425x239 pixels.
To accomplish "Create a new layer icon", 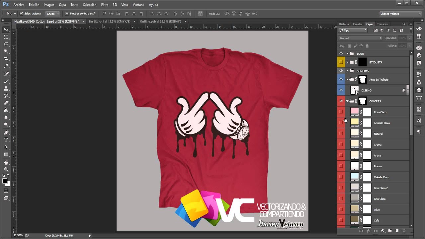I will click(397, 231).
